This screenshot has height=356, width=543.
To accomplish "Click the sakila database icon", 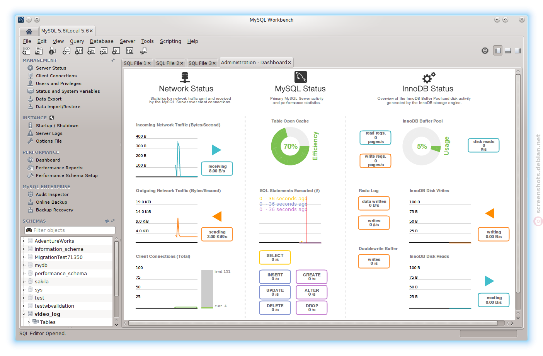I will tap(30, 281).
